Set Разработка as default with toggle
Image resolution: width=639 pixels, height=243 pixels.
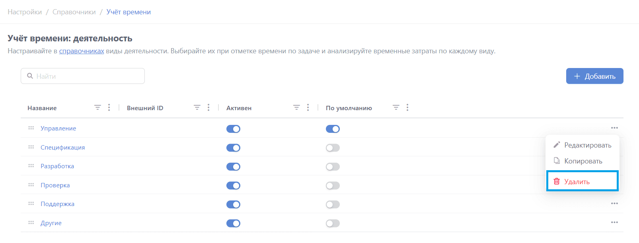(333, 167)
